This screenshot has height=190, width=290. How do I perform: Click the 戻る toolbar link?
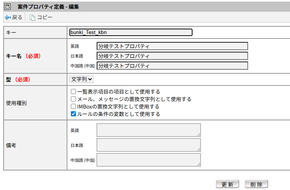tap(17, 18)
